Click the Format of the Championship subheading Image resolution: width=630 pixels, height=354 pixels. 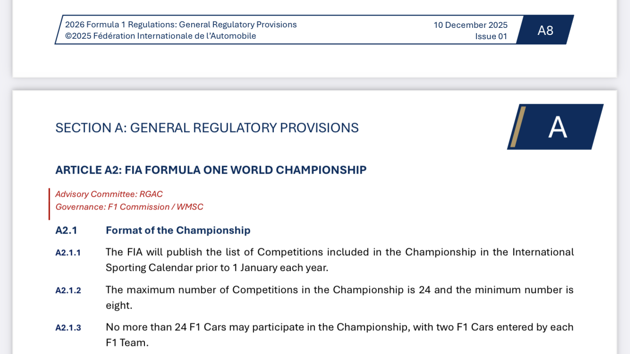pos(178,230)
